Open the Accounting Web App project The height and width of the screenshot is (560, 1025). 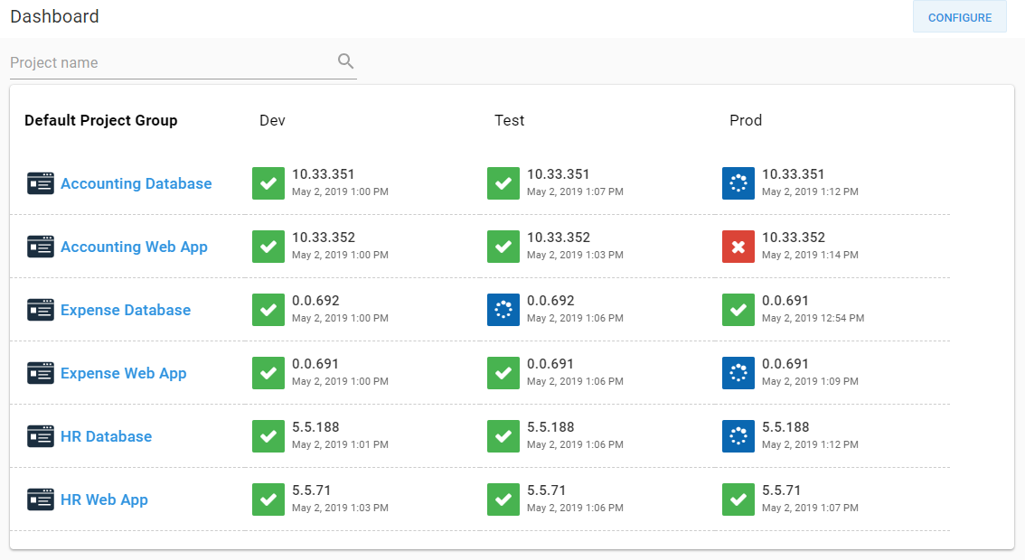(x=134, y=246)
